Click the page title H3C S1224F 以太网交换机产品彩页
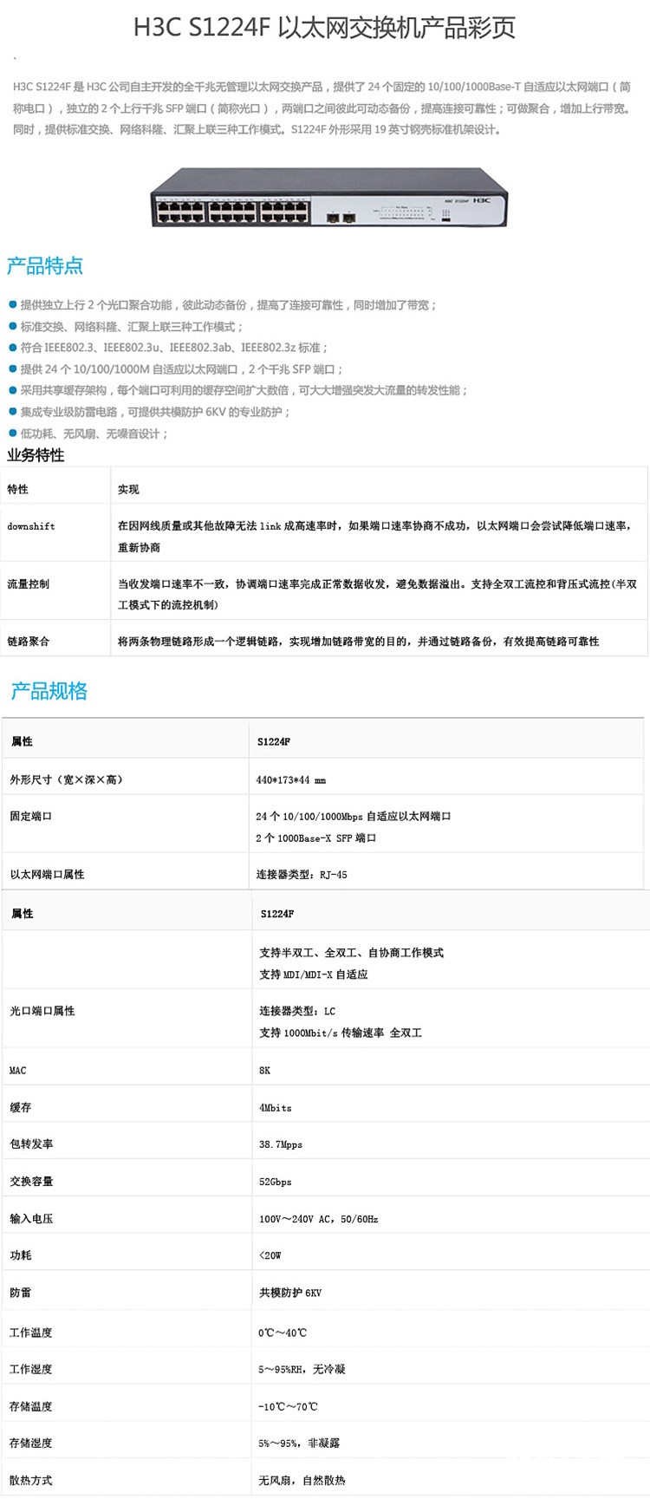Image resolution: width=650 pixels, height=1499 pixels. click(x=324, y=28)
